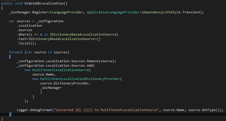This screenshot has height=121, width=226.
Task: Click the sources variable in its var declaration
Action: tap(23, 21)
